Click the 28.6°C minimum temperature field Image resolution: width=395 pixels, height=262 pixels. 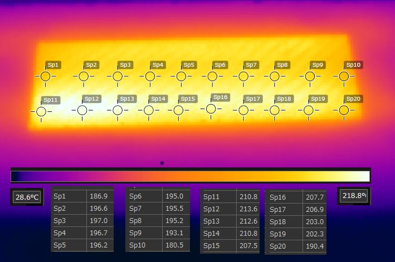click(x=26, y=197)
